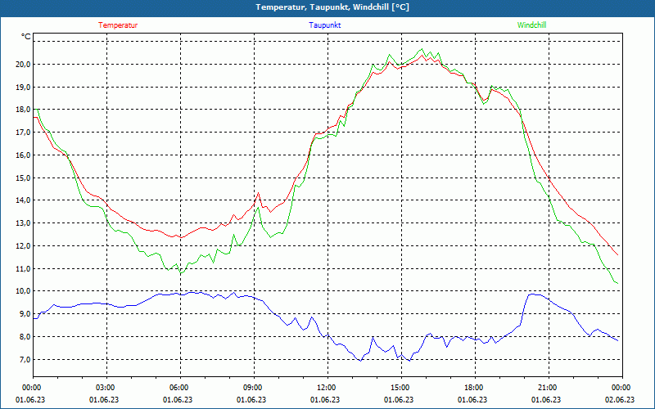This screenshot has height=409, width=655.
Task: Click the 12:00 time label on the x-axis
Action: click(326, 387)
